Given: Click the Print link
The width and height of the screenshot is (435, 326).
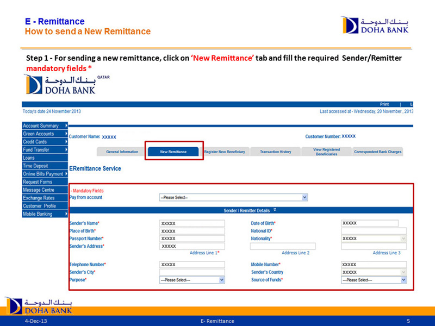Looking at the screenshot, I should coord(384,104).
